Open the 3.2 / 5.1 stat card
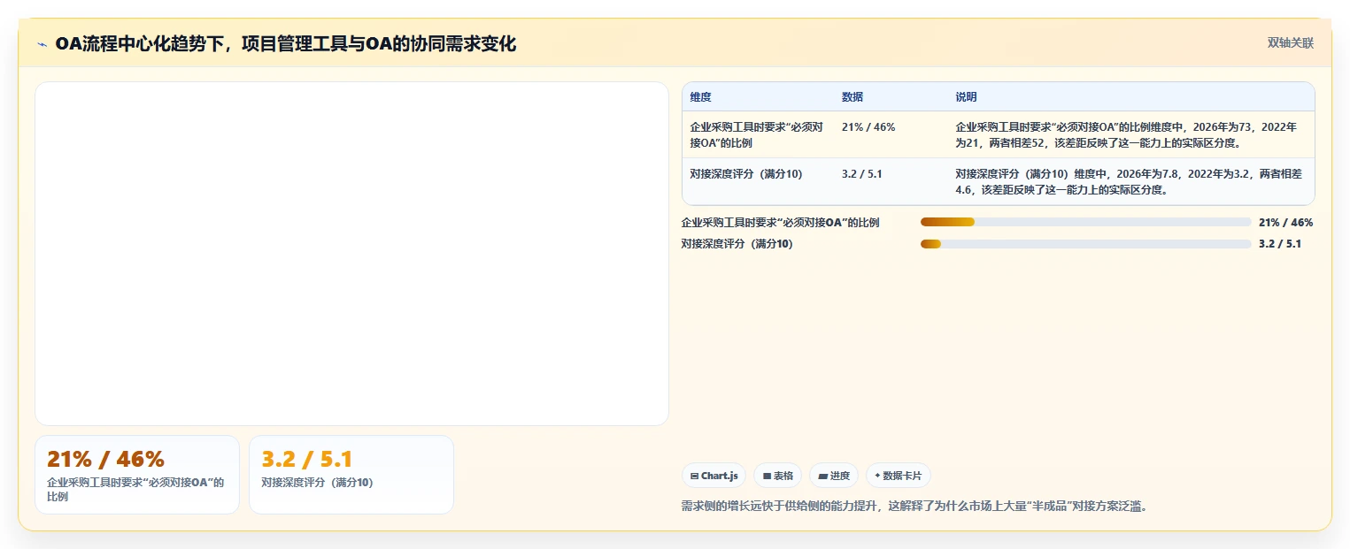This screenshot has height=549, width=1350. coord(351,475)
